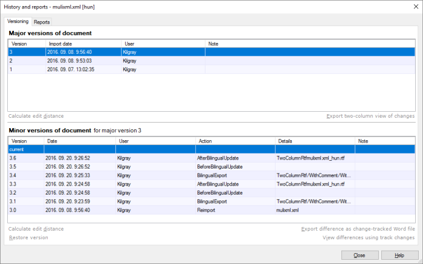The width and height of the screenshot is (423, 264).
Task: Select the Versioning tab
Action: (x=18, y=21)
